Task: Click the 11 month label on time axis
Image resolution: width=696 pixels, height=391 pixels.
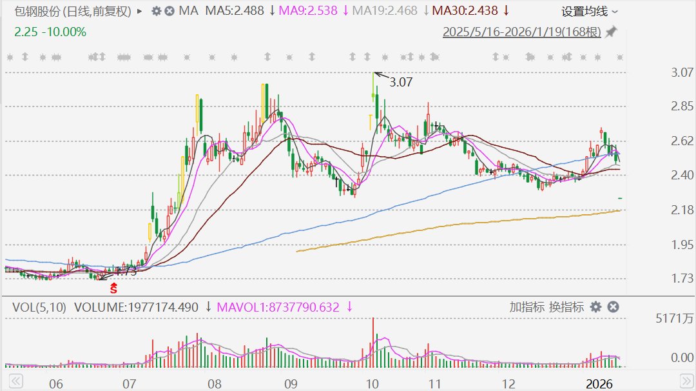Action: coord(434,383)
